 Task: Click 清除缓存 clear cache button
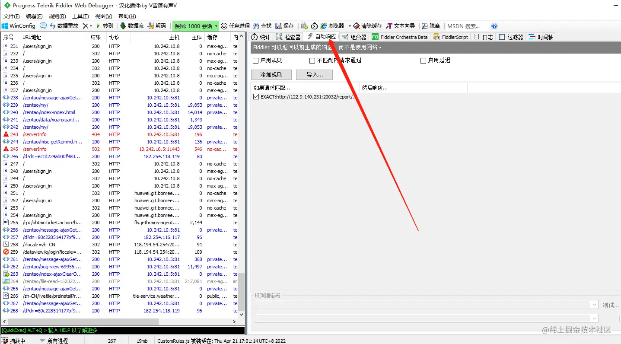coord(368,26)
